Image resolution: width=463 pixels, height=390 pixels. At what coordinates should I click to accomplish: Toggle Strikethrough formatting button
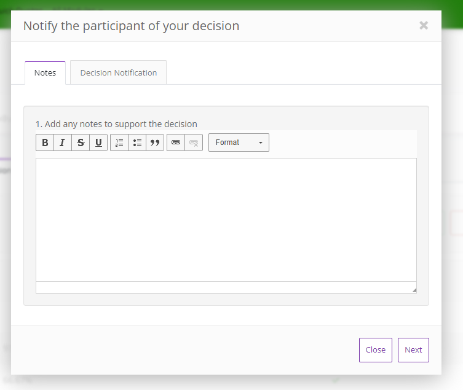pyautogui.click(x=81, y=142)
